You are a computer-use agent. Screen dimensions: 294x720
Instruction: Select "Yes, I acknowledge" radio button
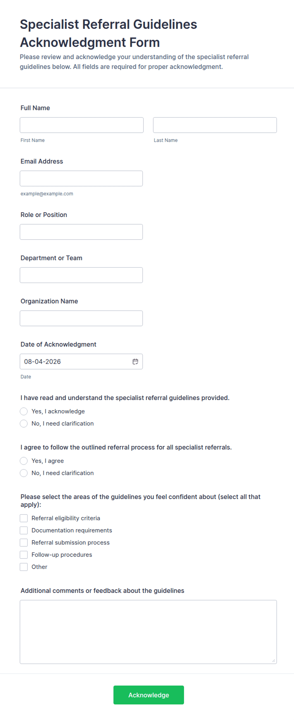(x=24, y=411)
